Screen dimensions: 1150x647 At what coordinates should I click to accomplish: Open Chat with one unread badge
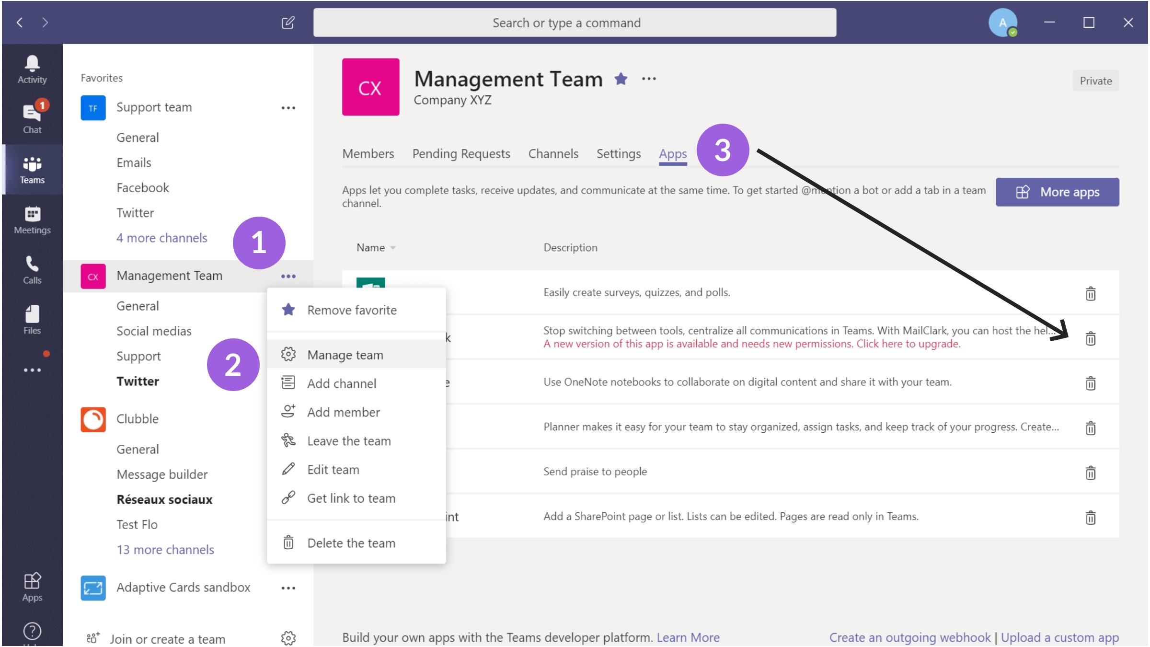32,118
